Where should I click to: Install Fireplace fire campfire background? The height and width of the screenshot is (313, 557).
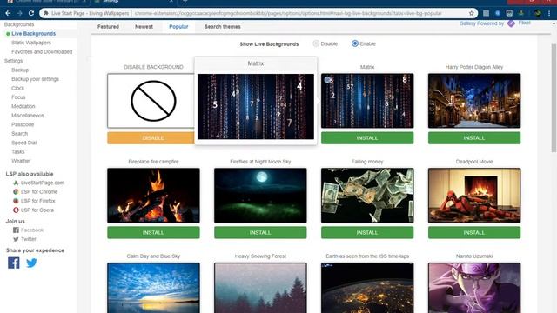point(153,233)
